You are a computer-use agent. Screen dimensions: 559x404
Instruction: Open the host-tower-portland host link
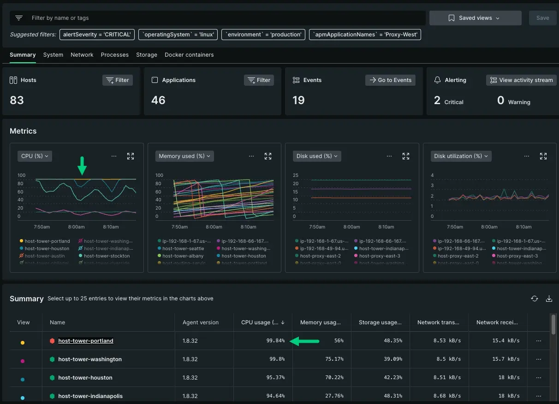click(86, 341)
